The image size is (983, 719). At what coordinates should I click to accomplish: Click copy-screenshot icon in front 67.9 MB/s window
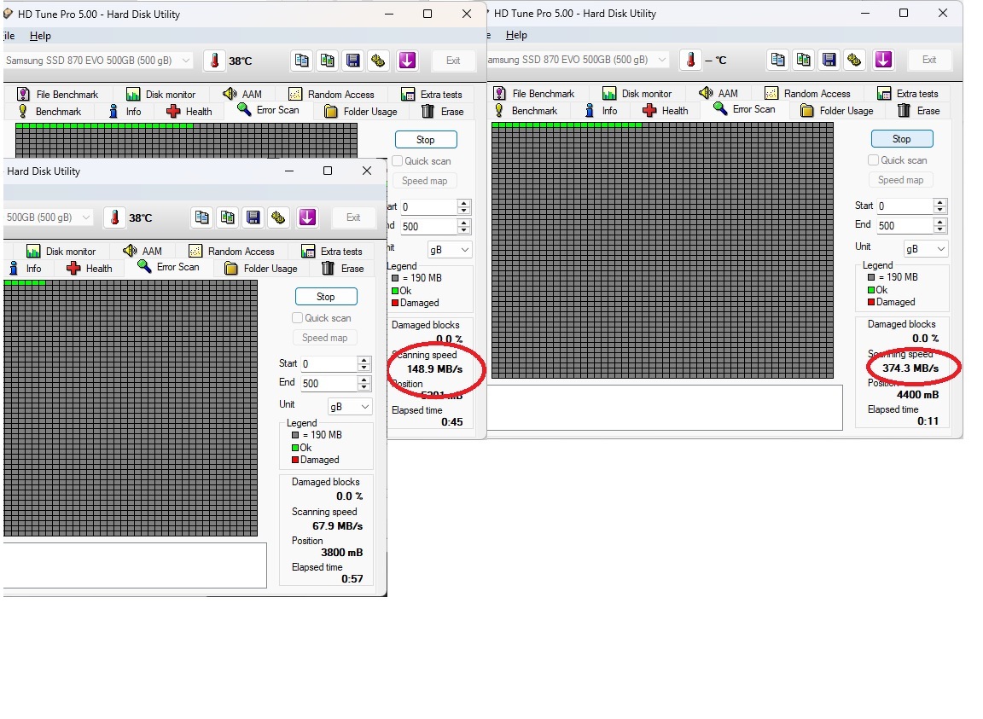228,217
